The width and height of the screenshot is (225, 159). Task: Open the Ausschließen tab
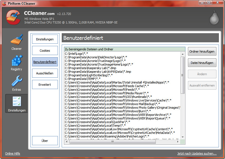[x=45, y=73]
